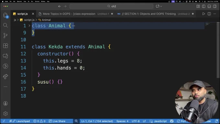Expand the folded ellipsis after Animal brace

pyautogui.click(x=73, y=26)
